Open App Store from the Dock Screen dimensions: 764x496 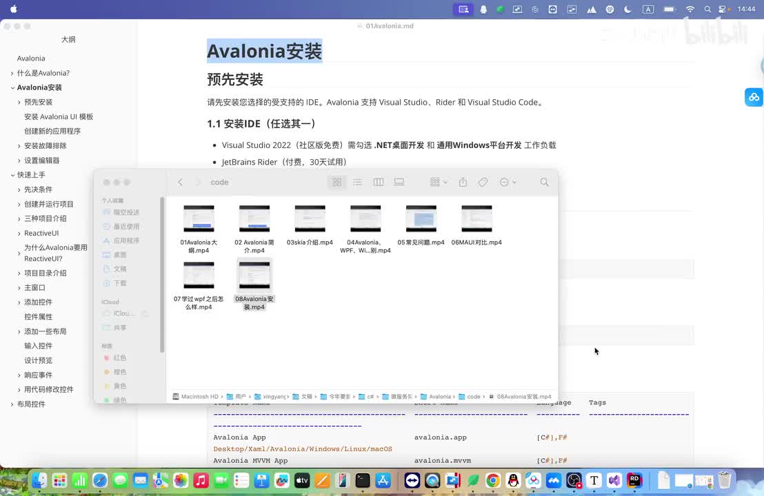383,481
